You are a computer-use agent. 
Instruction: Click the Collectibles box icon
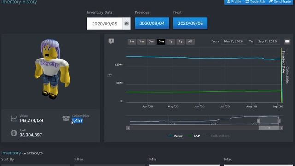(66, 119)
